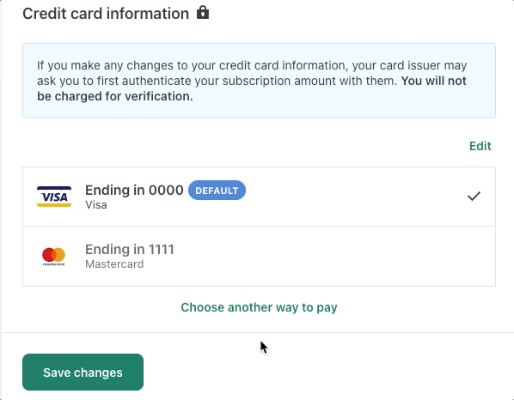
Task: Select the card ending in 0000
Action: click(x=259, y=197)
